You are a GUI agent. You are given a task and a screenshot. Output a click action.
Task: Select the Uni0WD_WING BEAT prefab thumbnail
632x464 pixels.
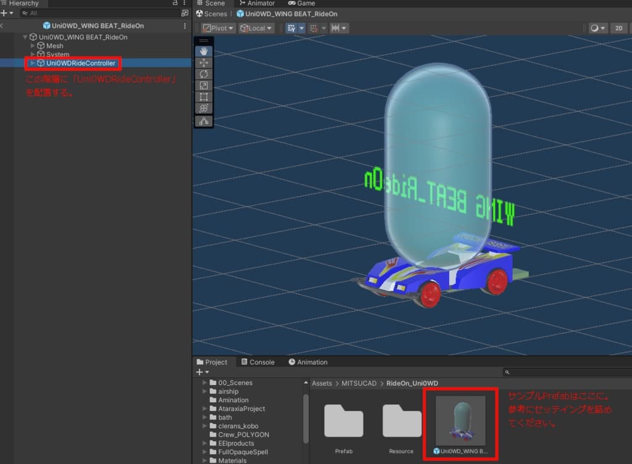point(460,421)
